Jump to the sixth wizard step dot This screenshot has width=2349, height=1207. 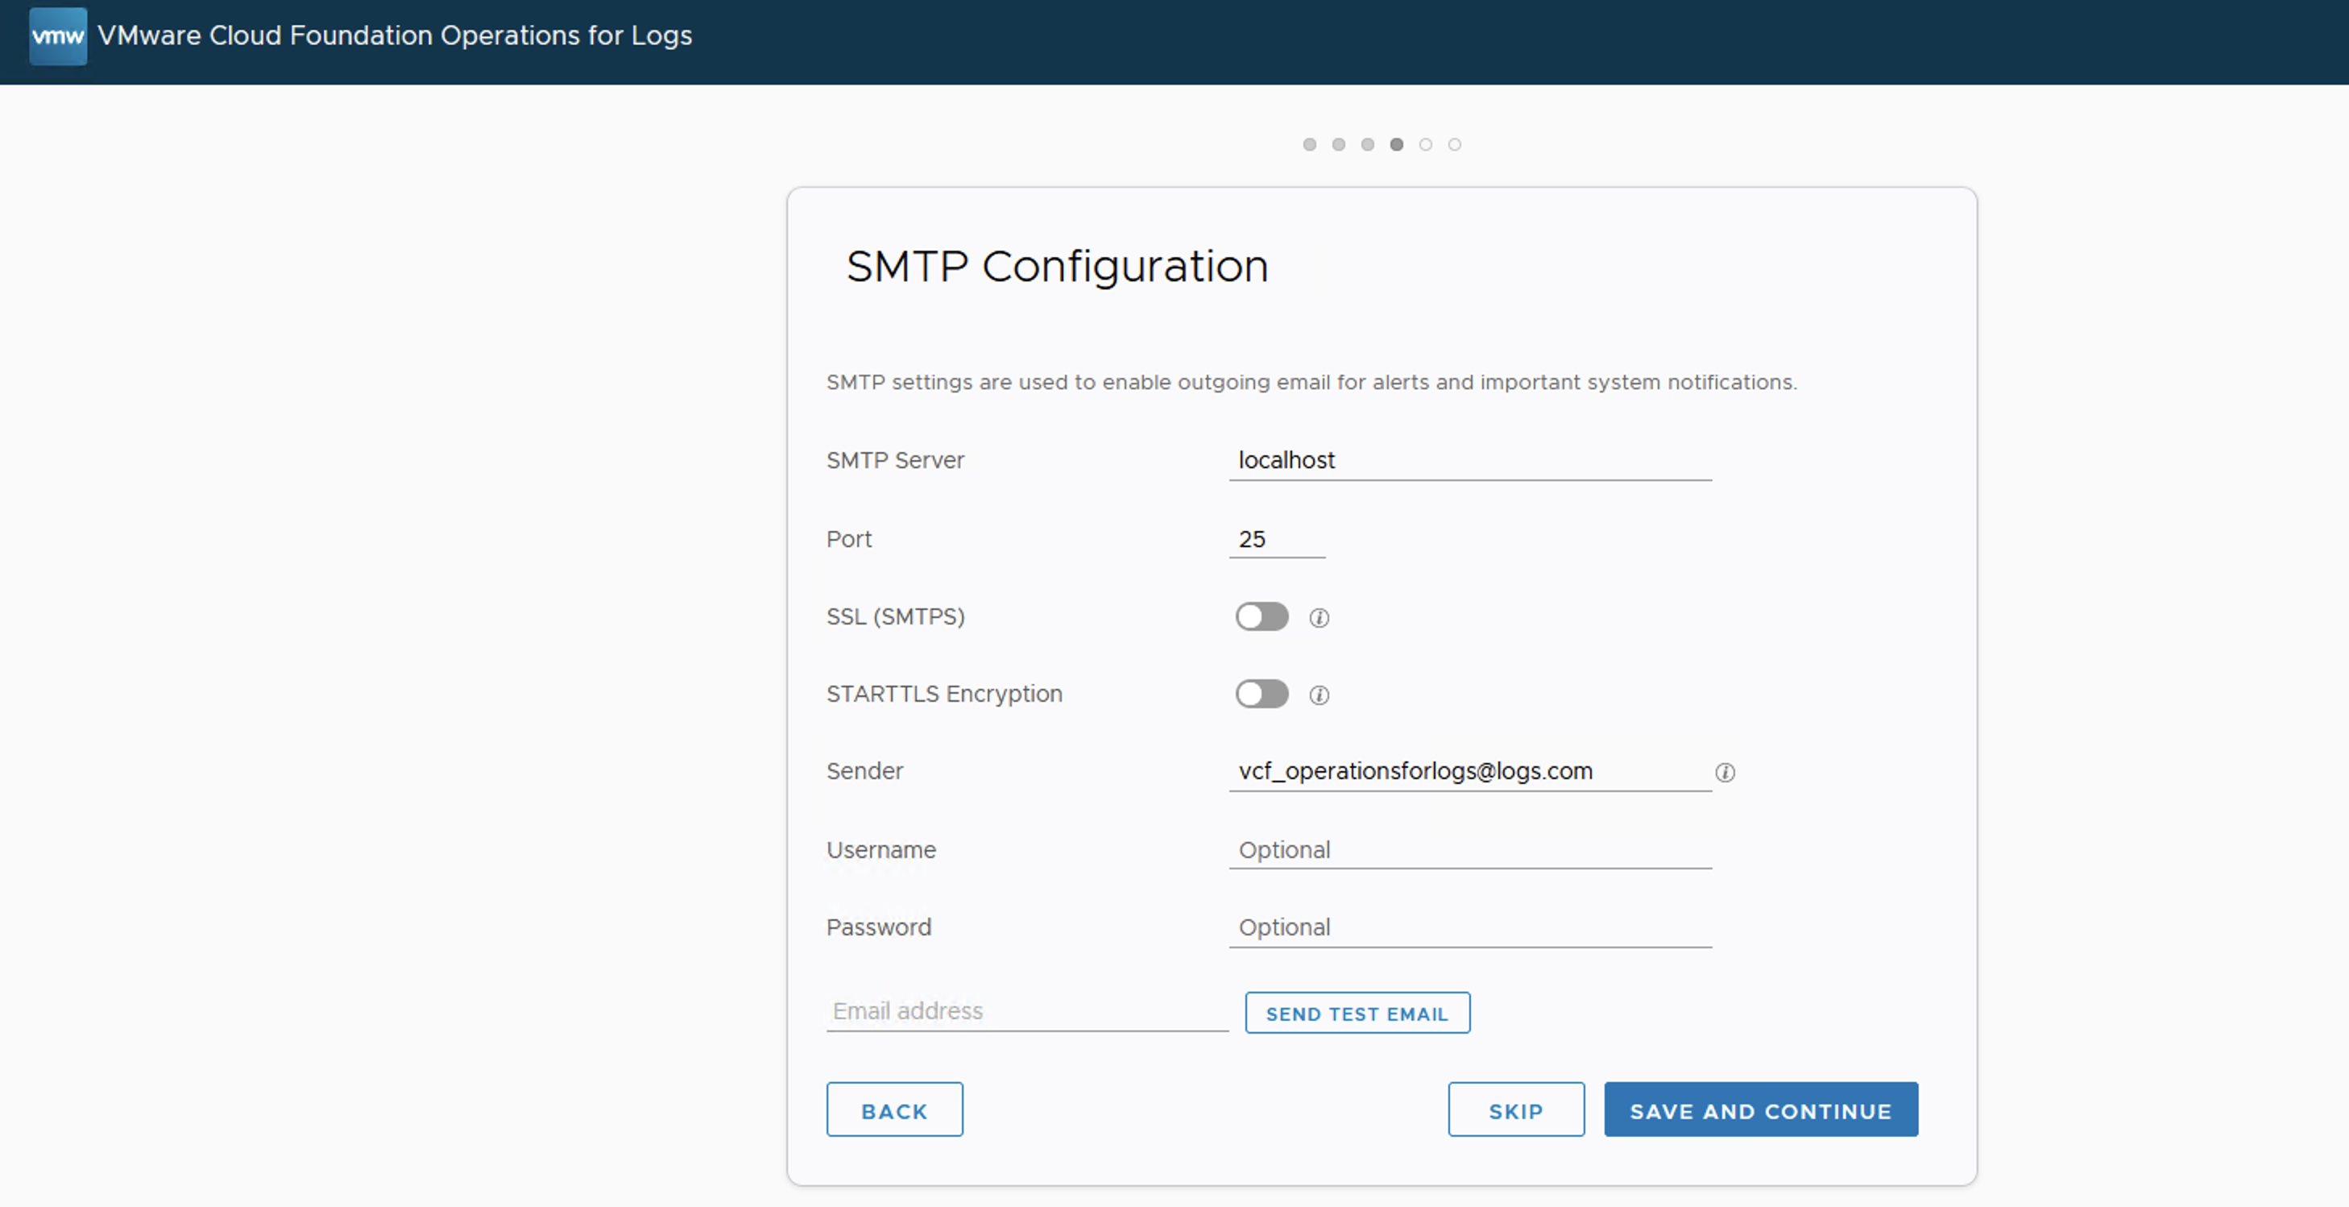tap(1455, 144)
